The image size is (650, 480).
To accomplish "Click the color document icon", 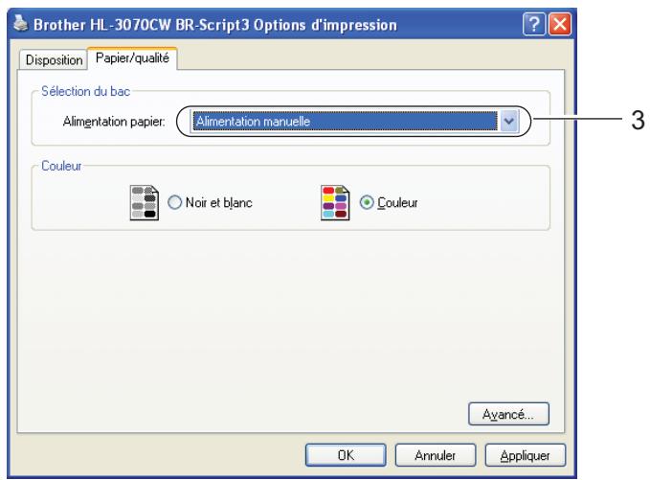I will coord(335,202).
